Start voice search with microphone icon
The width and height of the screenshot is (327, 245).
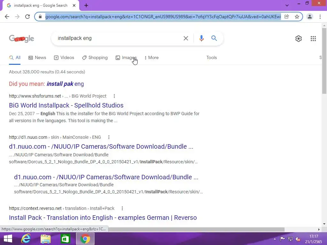click(x=201, y=38)
